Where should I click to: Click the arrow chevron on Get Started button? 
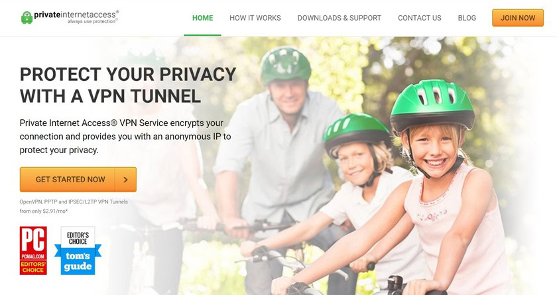pyautogui.click(x=125, y=180)
